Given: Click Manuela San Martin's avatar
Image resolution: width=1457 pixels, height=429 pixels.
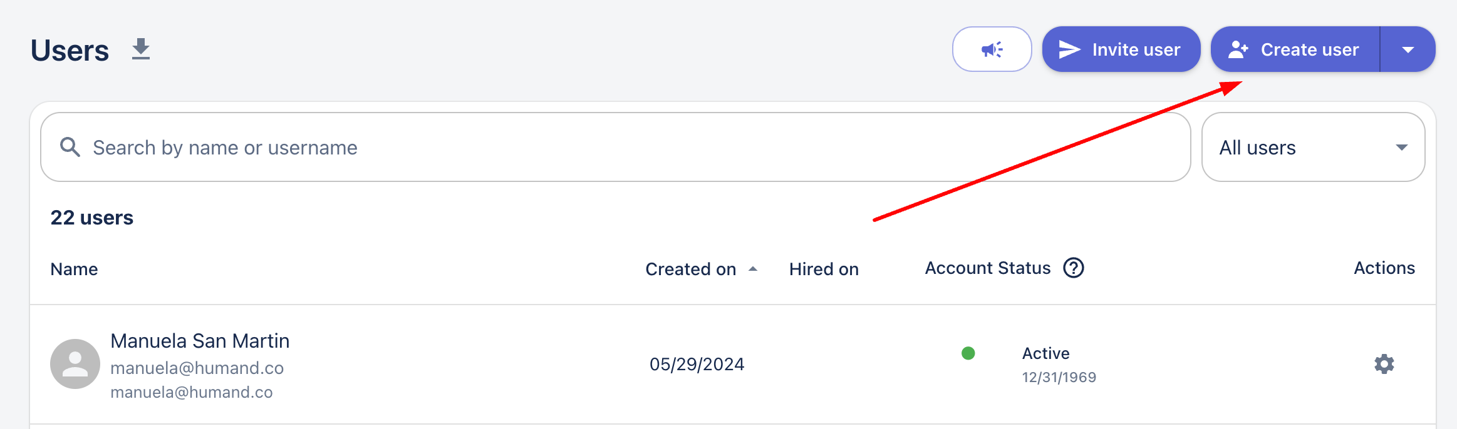Looking at the screenshot, I should [x=75, y=364].
